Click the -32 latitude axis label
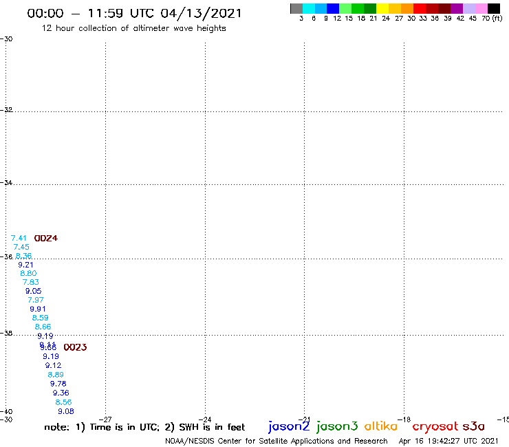The height and width of the screenshot is (447, 509). point(6,110)
